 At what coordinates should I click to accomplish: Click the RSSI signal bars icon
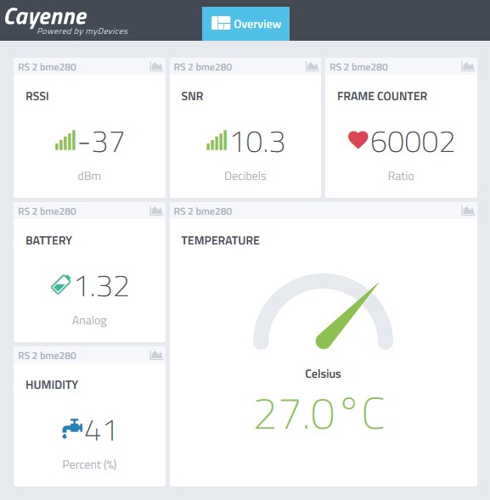[x=65, y=140]
